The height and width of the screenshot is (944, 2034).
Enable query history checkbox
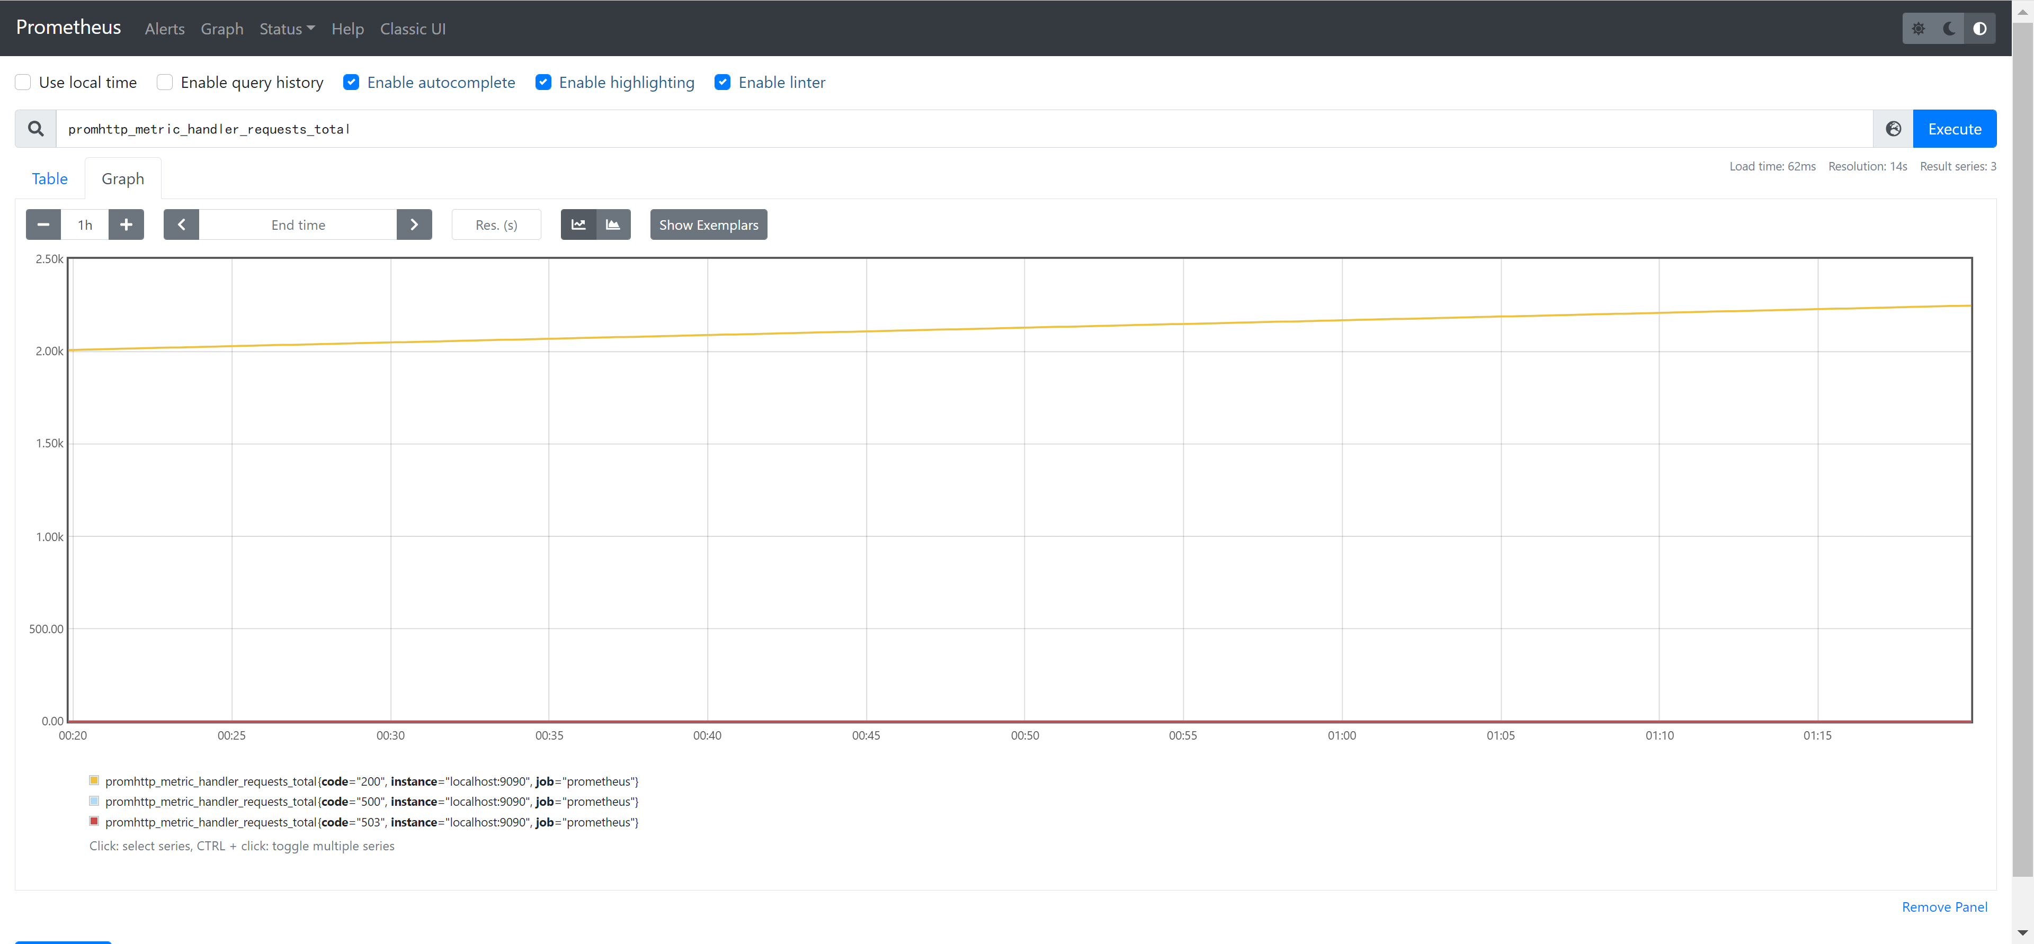coord(165,82)
